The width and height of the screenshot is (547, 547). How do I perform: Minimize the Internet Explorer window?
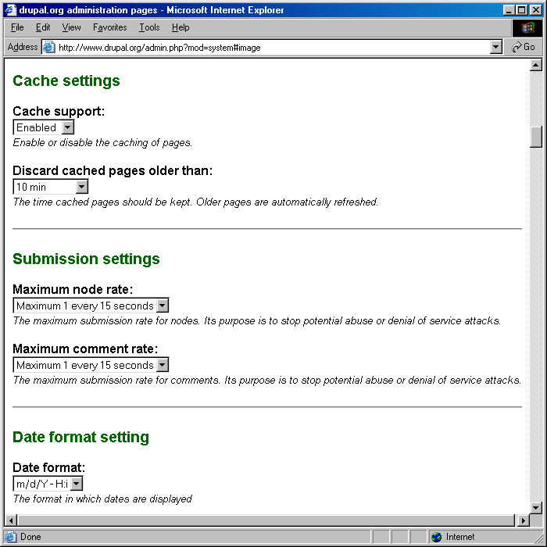(509, 9)
